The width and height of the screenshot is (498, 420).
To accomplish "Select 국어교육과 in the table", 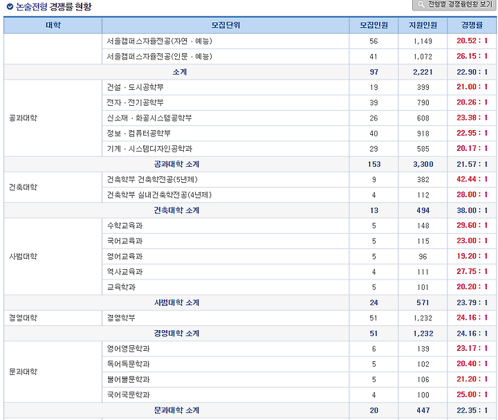I will coord(124,241).
